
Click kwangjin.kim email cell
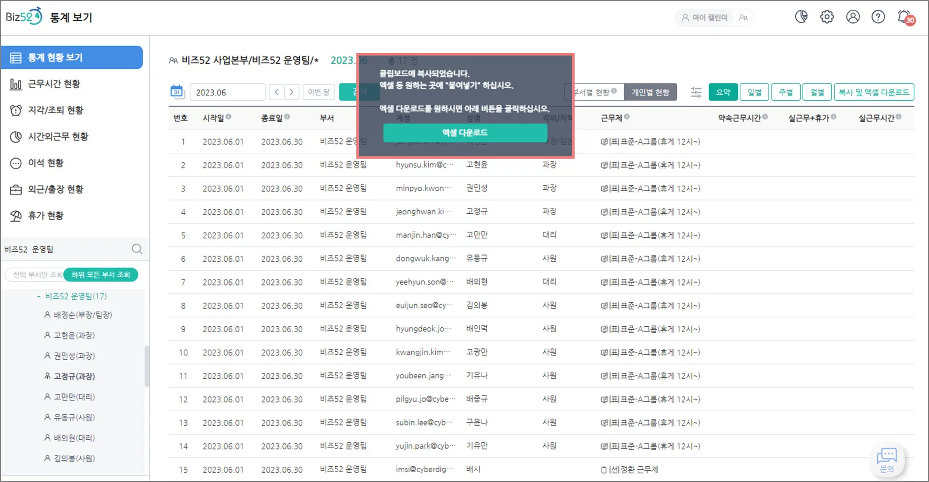coord(423,352)
